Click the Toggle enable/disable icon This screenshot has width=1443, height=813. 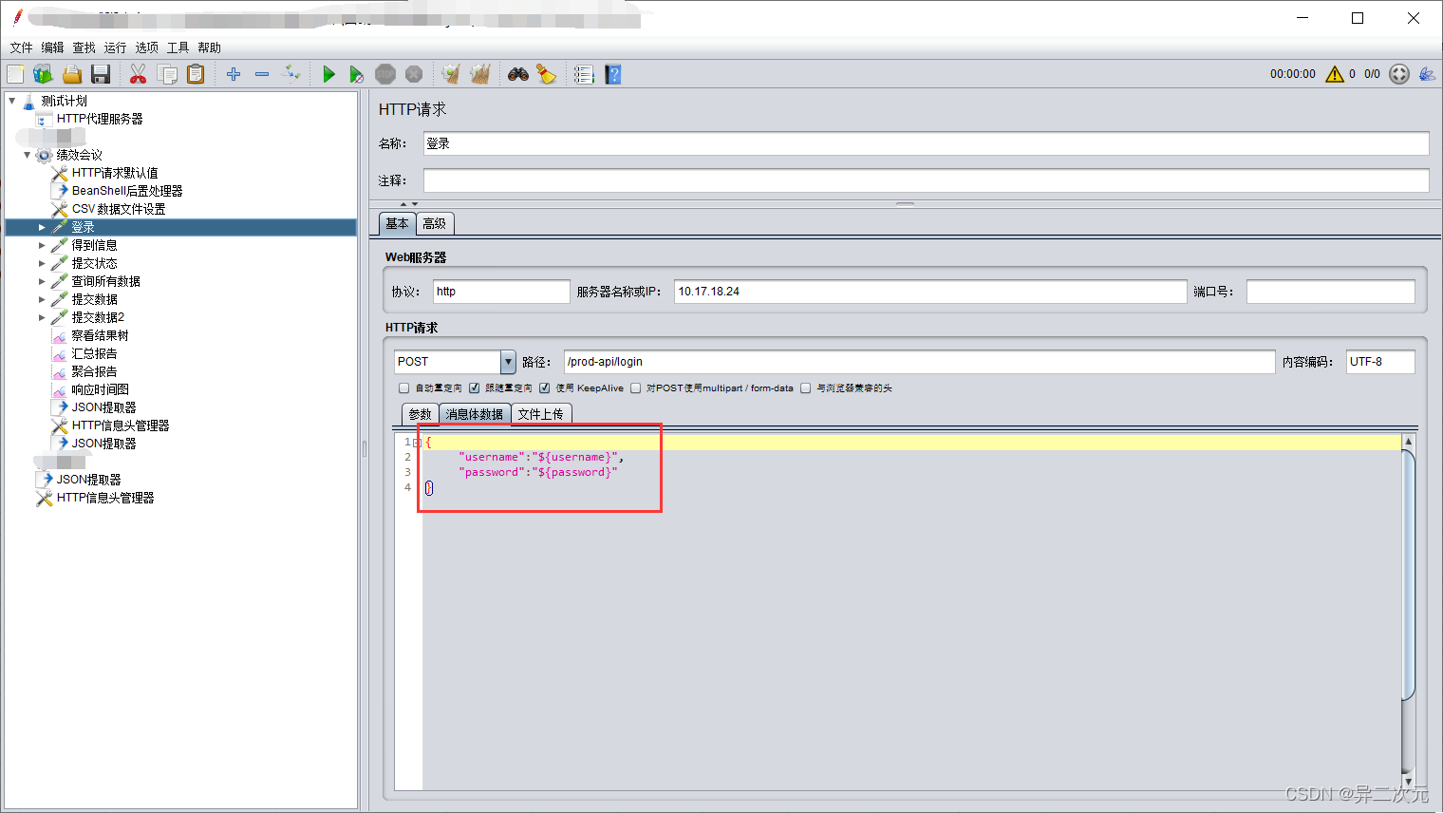tap(291, 74)
